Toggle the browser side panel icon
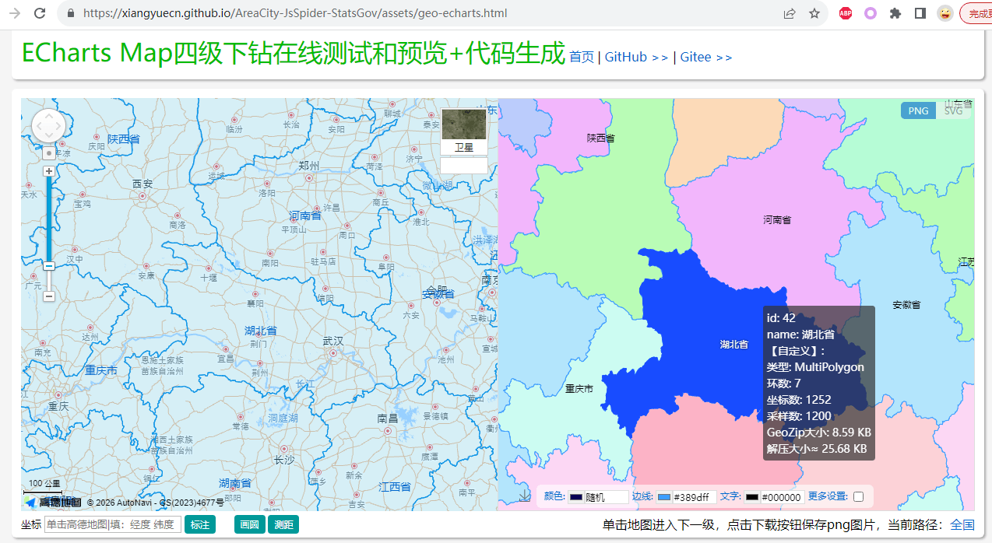992x543 pixels. coord(920,13)
